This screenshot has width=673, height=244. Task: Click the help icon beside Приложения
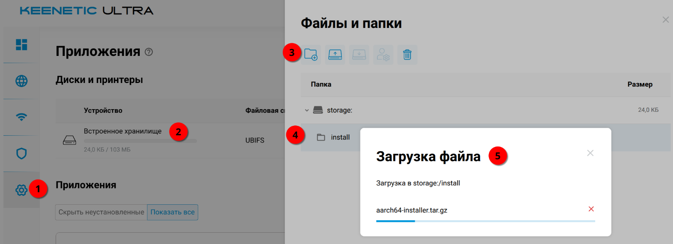pyautogui.click(x=148, y=52)
